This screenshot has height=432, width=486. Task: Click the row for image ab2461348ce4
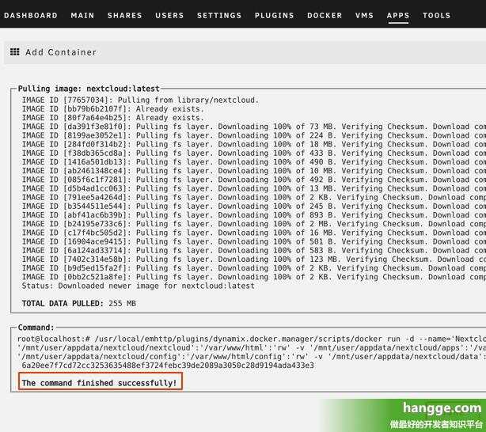254,171
